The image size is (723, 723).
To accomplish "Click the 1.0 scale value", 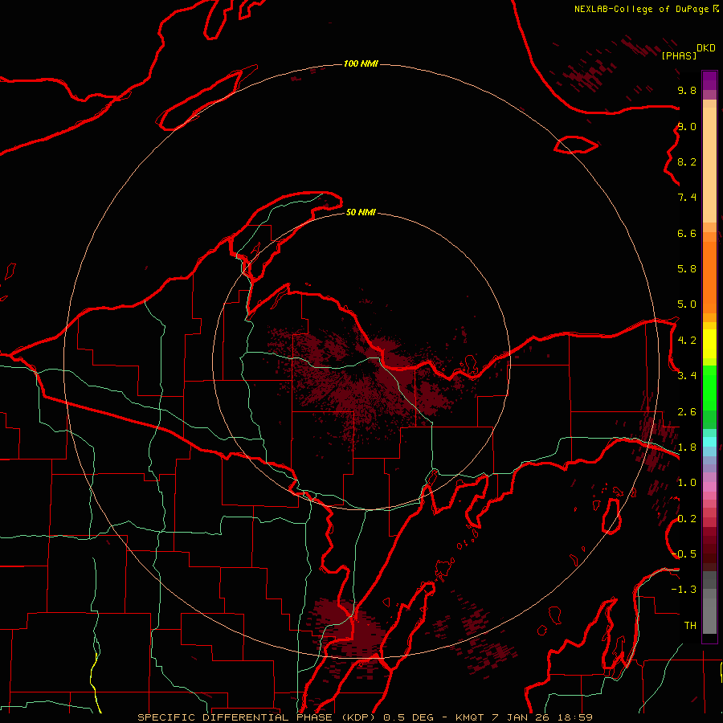I will click(x=687, y=483).
